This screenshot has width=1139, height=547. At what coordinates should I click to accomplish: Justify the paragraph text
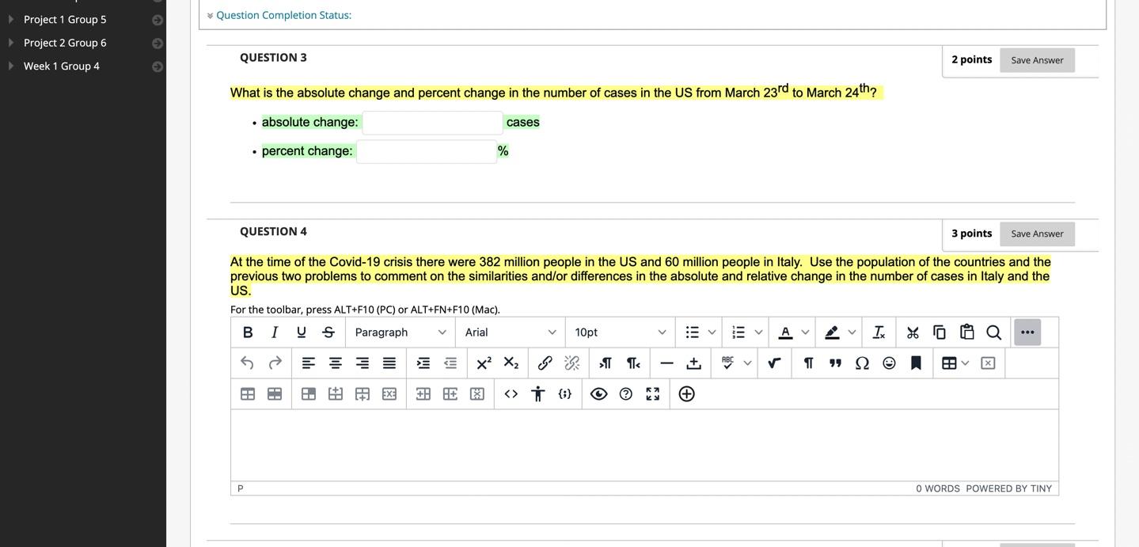click(389, 363)
